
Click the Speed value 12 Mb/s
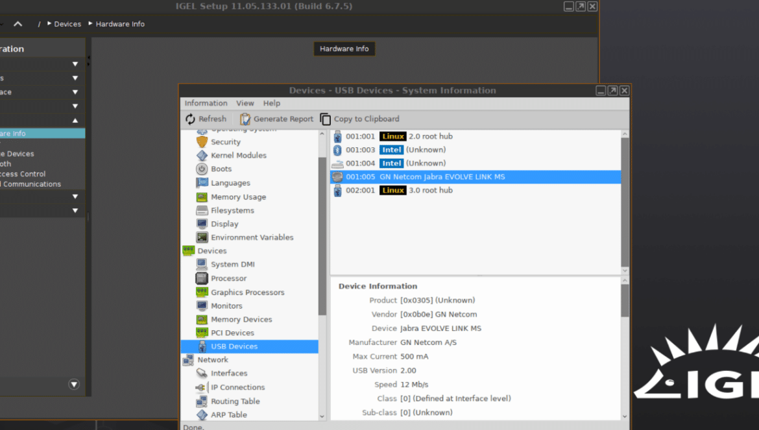click(x=415, y=385)
